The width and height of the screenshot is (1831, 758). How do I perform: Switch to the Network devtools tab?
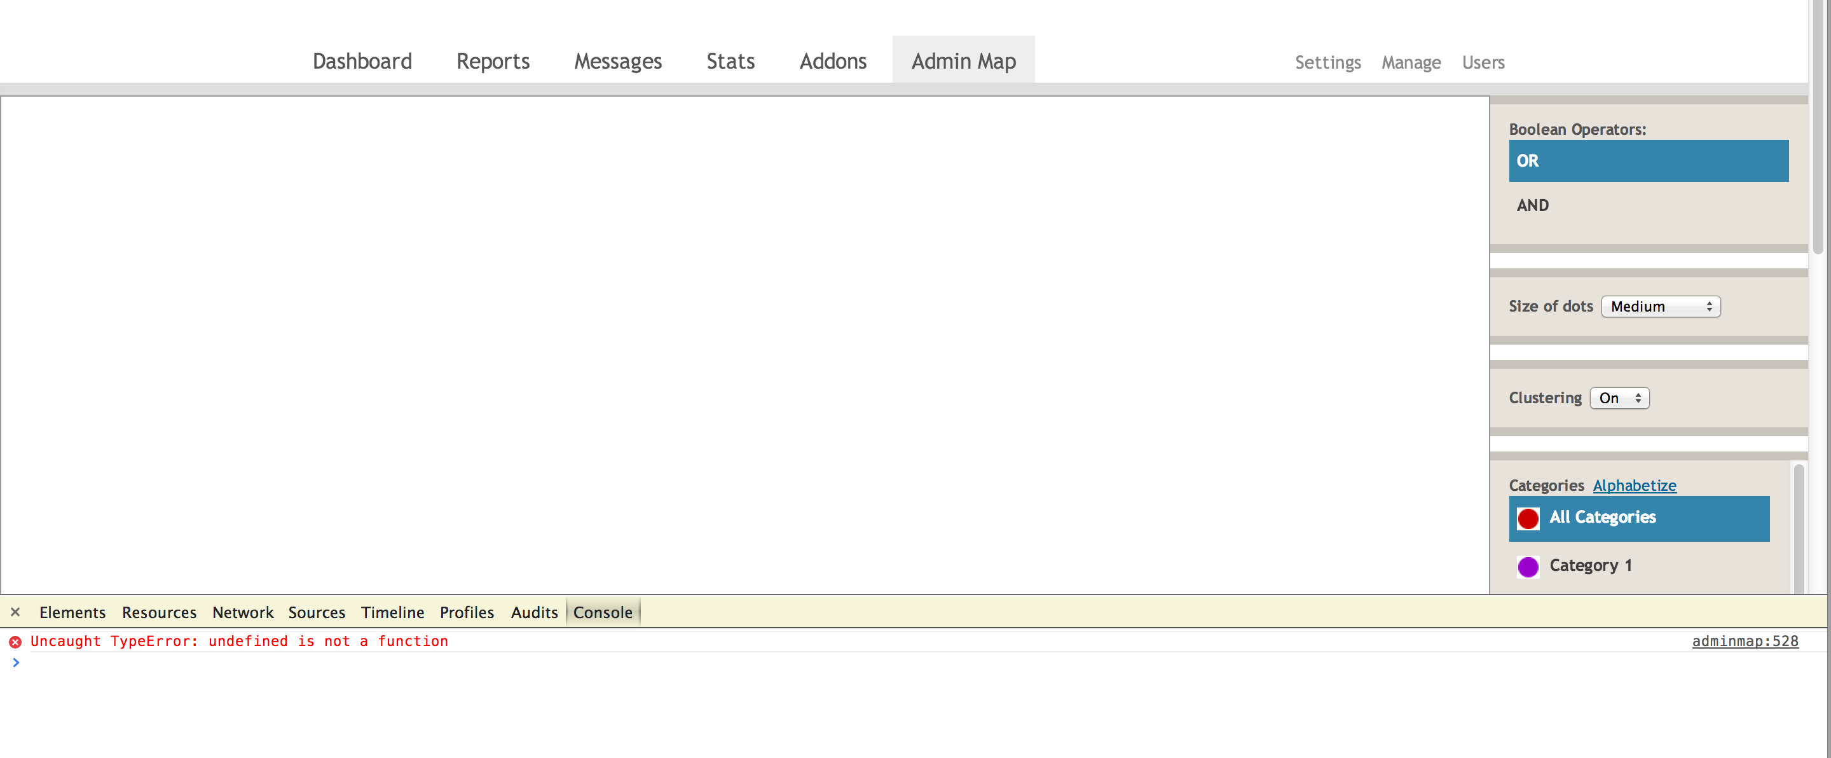coord(242,612)
